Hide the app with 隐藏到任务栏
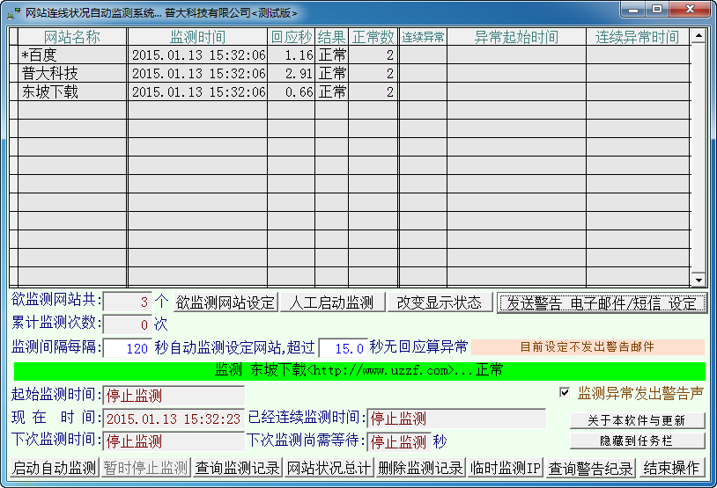Image resolution: width=717 pixels, height=488 pixels. click(638, 441)
